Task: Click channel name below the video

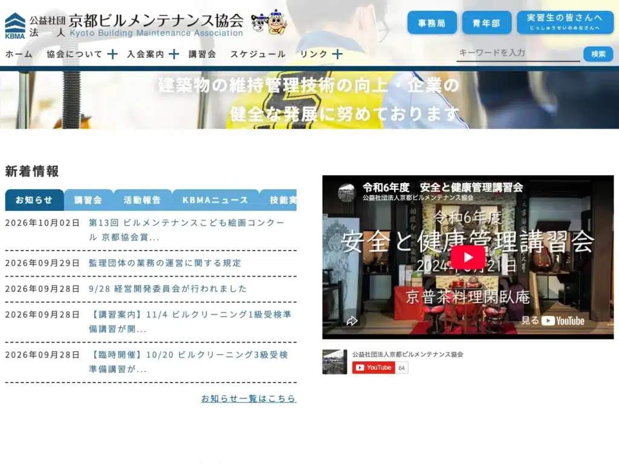Action: (407, 354)
